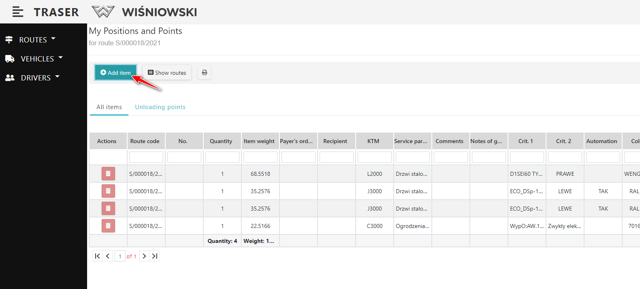Click the page number input box
Screen dimensions: 640x289
pos(120,256)
